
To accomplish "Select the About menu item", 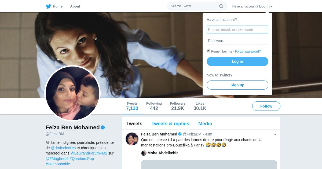I will [x=75, y=6].
